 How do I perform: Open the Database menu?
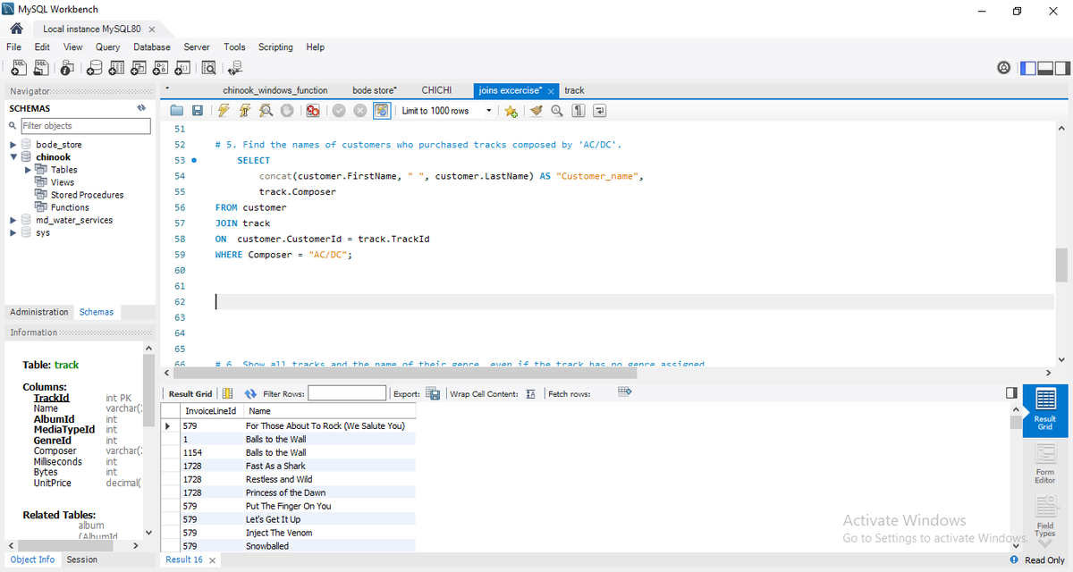click(x=152, y=46)
